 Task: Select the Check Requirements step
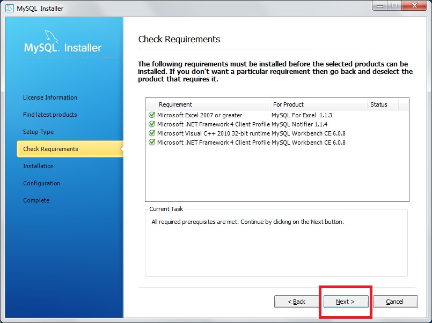[70, 149]
